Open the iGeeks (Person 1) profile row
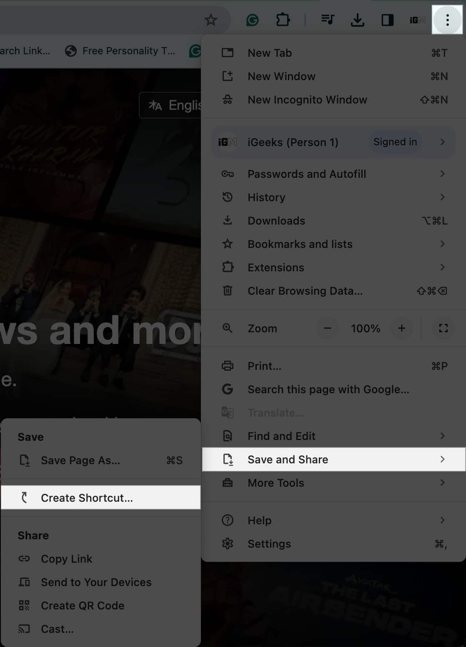The height and width of the screenshot is (647, 466). tap(333, 142)
